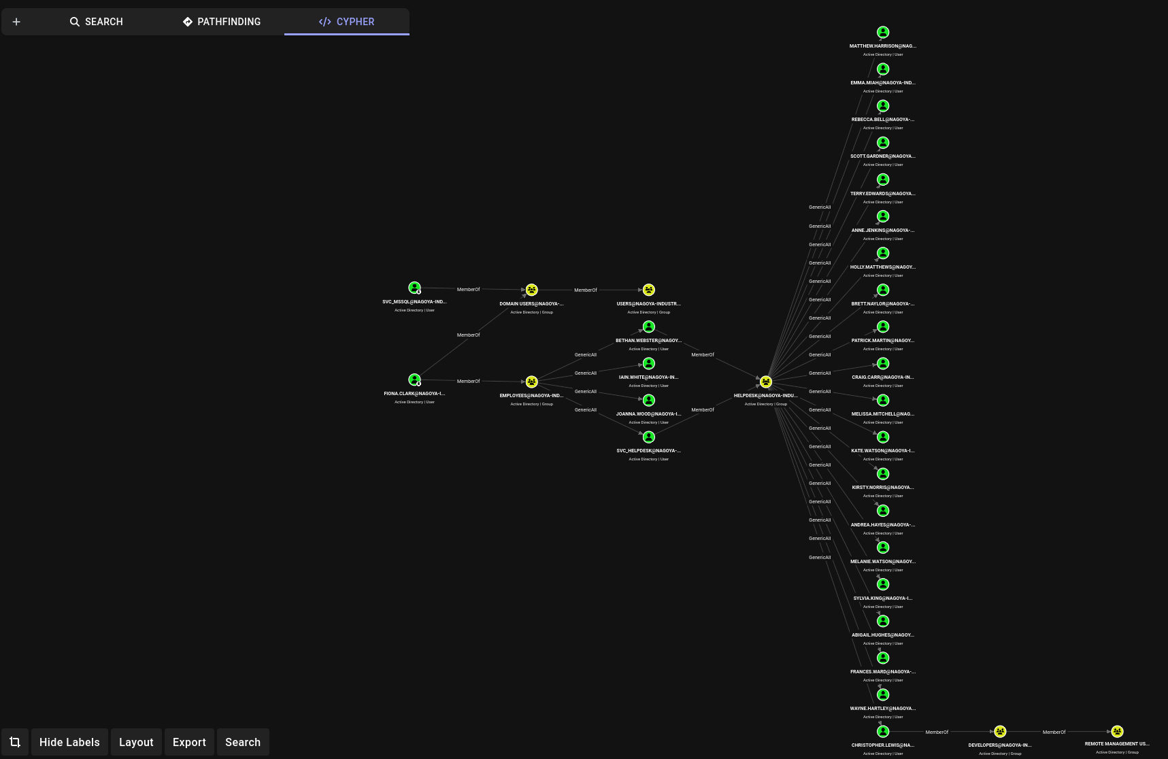
Task: Select the PATRICK.MARTIN user node
Action: 883,326
